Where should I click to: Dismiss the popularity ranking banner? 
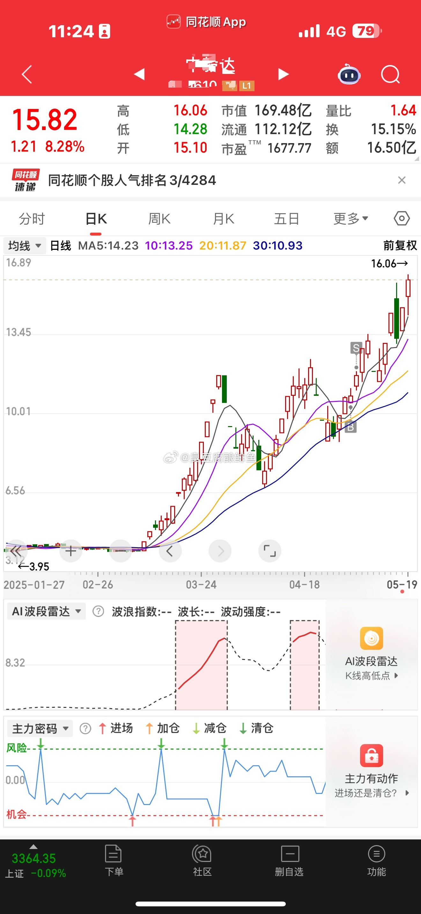402,180
